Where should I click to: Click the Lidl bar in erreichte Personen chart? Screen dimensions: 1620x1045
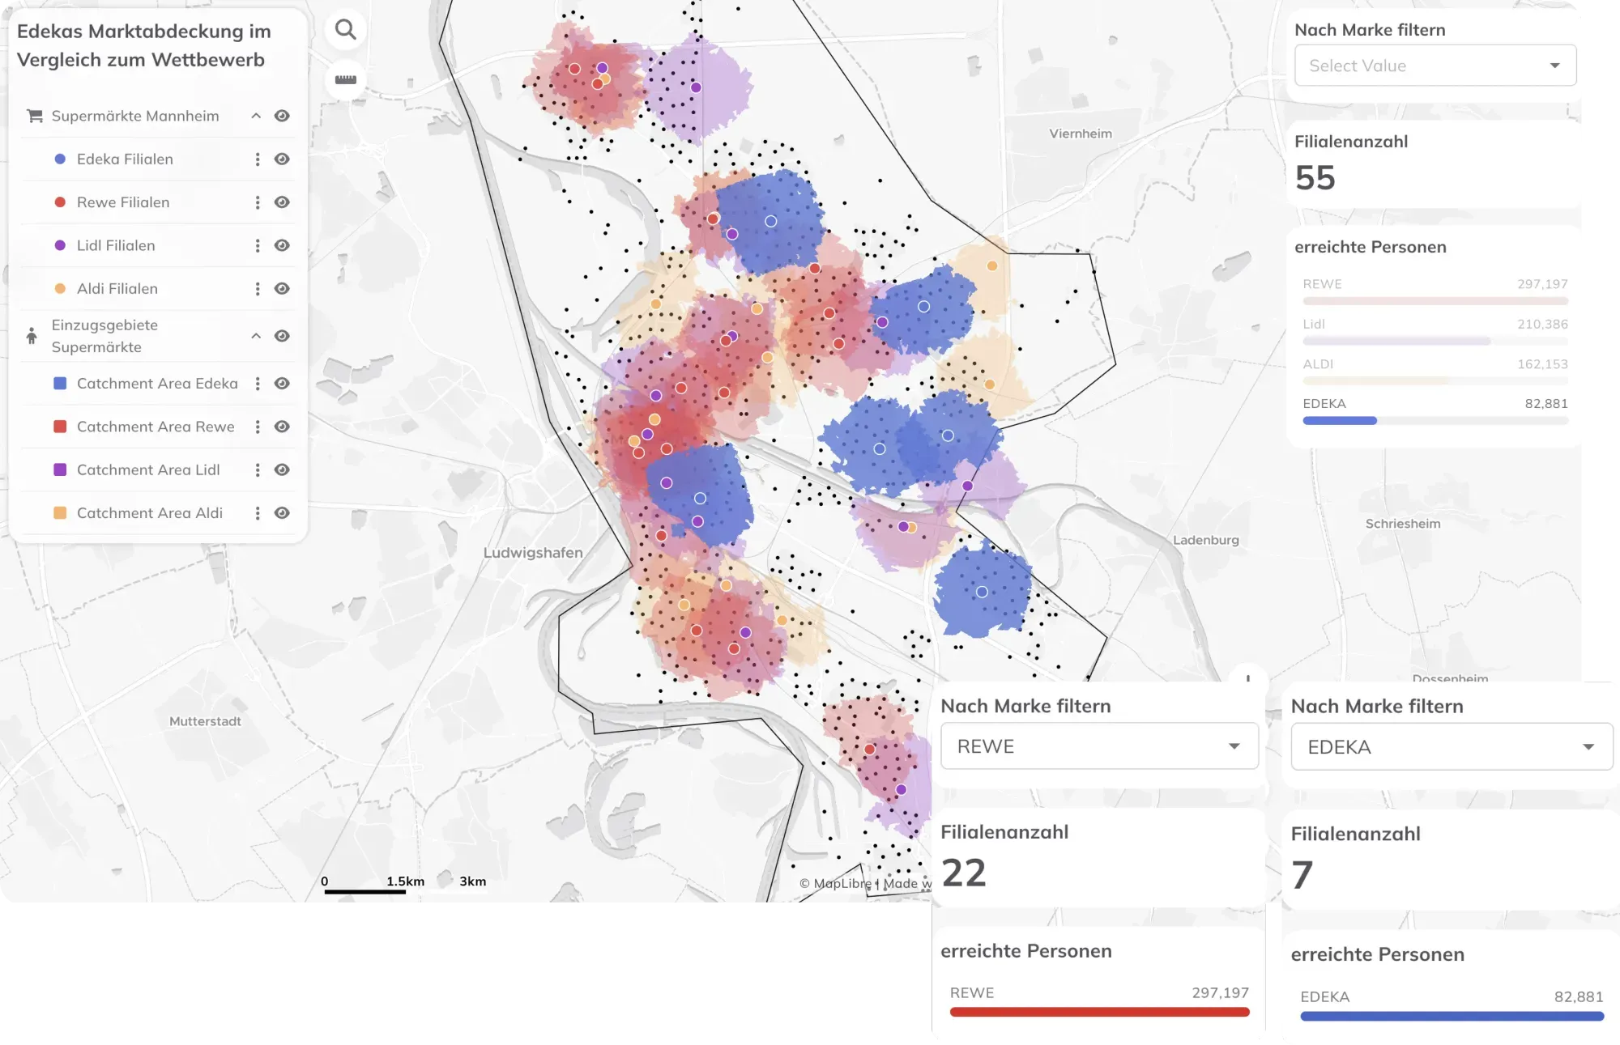(1396, 342)
